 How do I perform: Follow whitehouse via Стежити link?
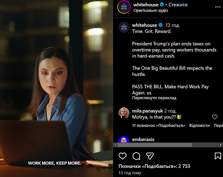coord(178,5)
